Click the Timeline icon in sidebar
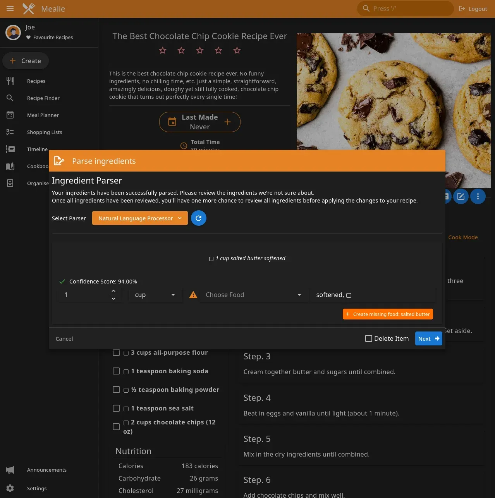 pyautogui.click(x=10, y=149)
